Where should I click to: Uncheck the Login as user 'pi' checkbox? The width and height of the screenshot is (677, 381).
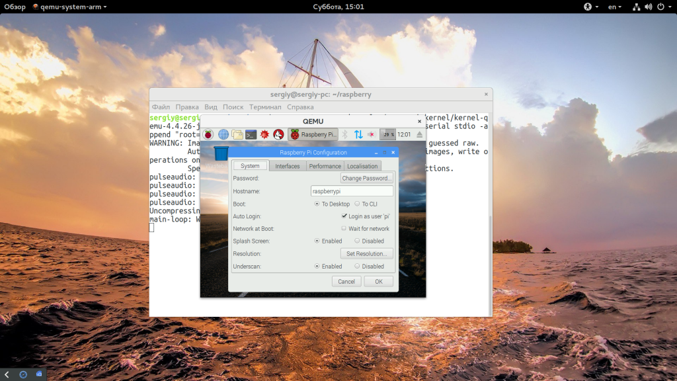point(344,216)
